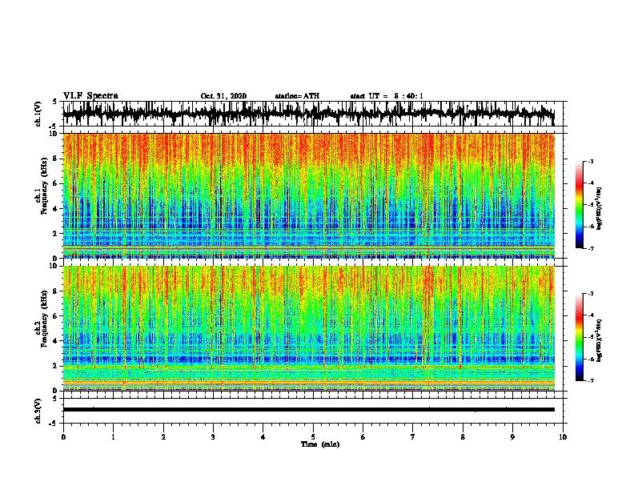Image resolution: width=634 pixels, height=490 pixels.
Task: Click the "-3" label on ch.1 colorbar
Action: [x=591, y=162]
